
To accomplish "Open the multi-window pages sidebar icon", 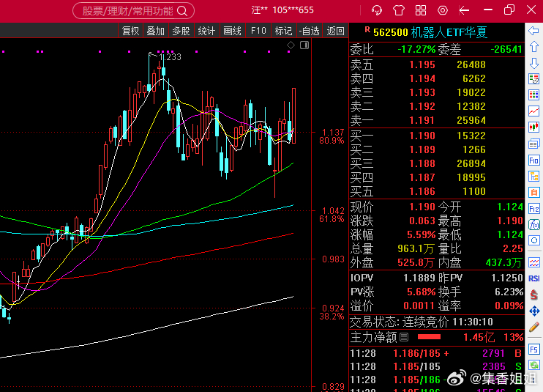I will pyautogui.click(x=533, y=144).
